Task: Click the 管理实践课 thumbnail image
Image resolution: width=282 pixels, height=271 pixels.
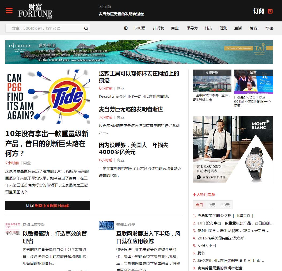Action: [106, 226]
